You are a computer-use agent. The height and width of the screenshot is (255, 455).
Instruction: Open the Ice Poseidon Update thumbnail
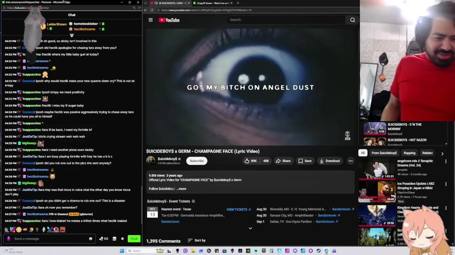[x=377, y=192]
